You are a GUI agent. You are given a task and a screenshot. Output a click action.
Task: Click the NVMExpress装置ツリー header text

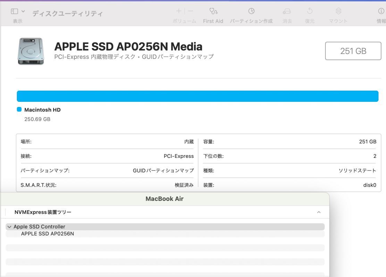point(43,212)
